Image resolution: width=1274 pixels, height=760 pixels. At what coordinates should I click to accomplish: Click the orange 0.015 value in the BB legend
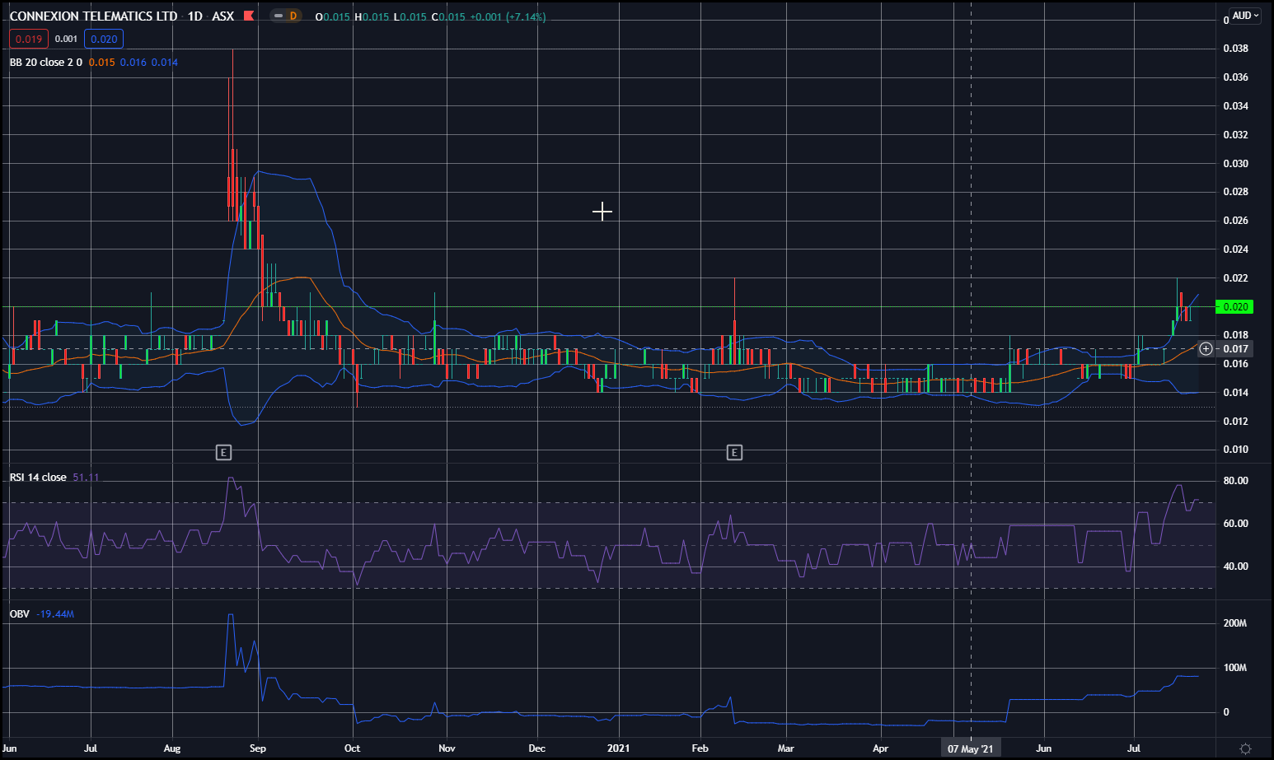tap(102, 63)
